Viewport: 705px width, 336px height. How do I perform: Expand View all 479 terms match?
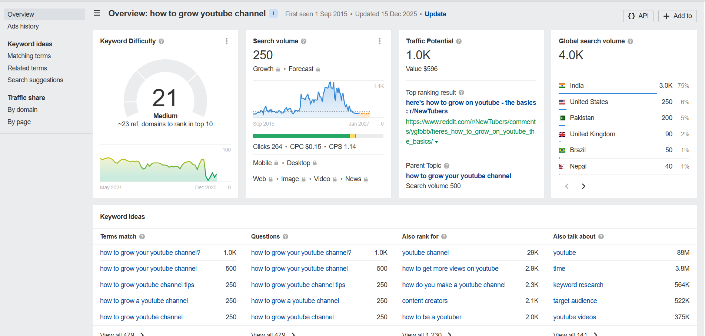122,334
